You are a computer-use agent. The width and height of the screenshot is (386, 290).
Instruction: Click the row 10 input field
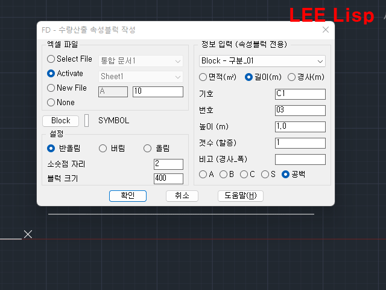pyautogui.click(x=158, y=92)
